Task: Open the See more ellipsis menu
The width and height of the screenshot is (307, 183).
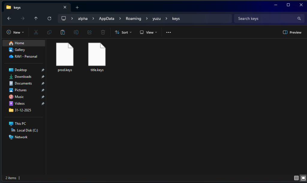Action: 168,32
